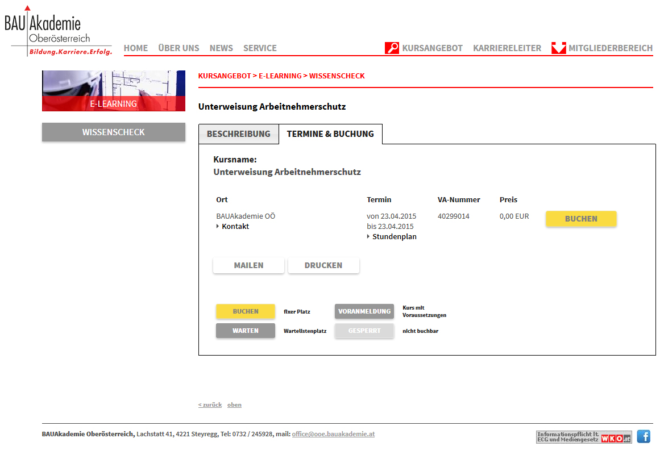Click the red Mitgliederbereich arrow icon
The image size is (664, 455).
tap(559, 48)
